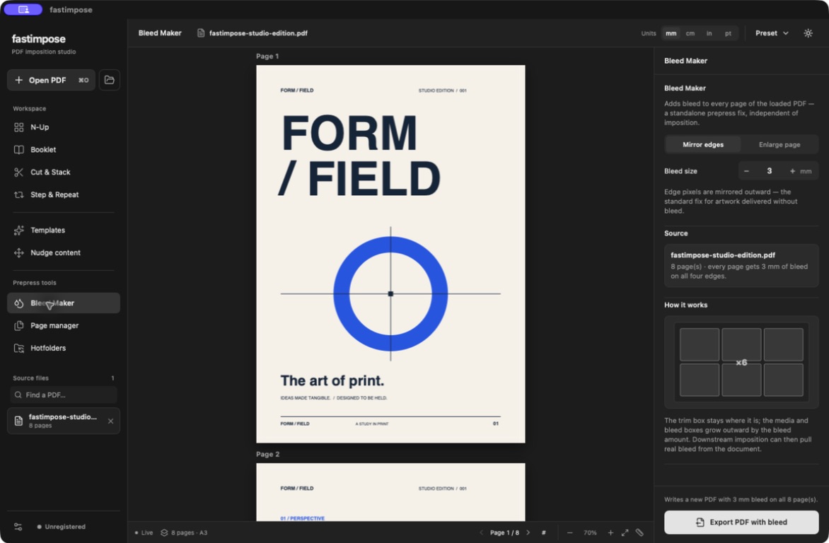The image size is (829, 543).
Task: Click the Unregistered status label
Action: point(62,527)
